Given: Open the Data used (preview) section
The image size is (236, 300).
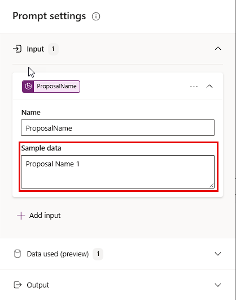Looking at the screenshot, I should 117,254.
